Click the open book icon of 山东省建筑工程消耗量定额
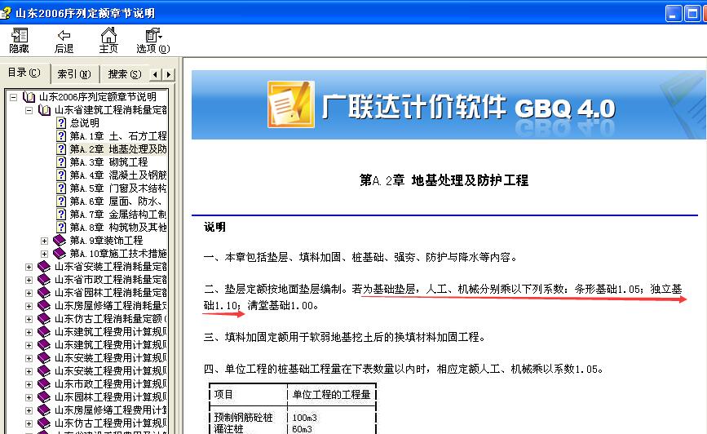This screenshot has width=707, height=434. click(44, 110)
